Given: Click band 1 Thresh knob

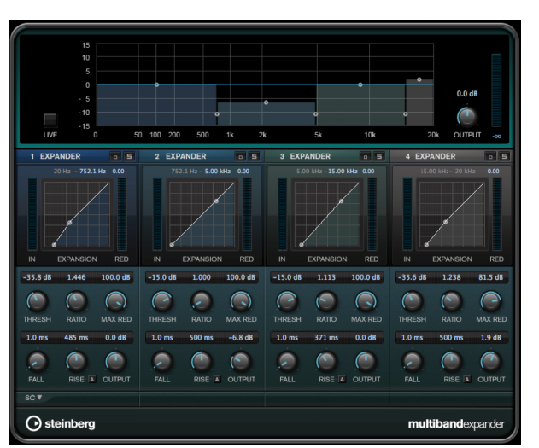Looking at the screenshot, I should [x=37, y=300].
